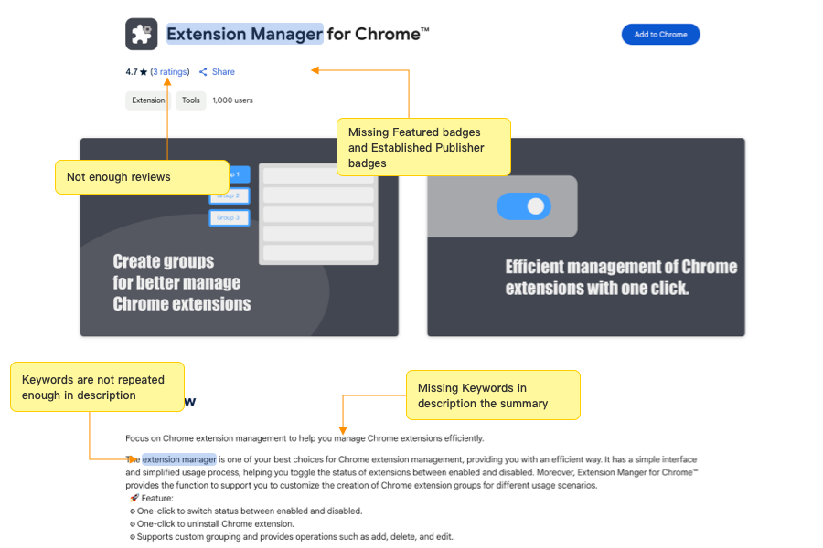The image size is (823, 548).
Task: Click the Group 3 label in screenshot
Action: [x=230, y=217]
